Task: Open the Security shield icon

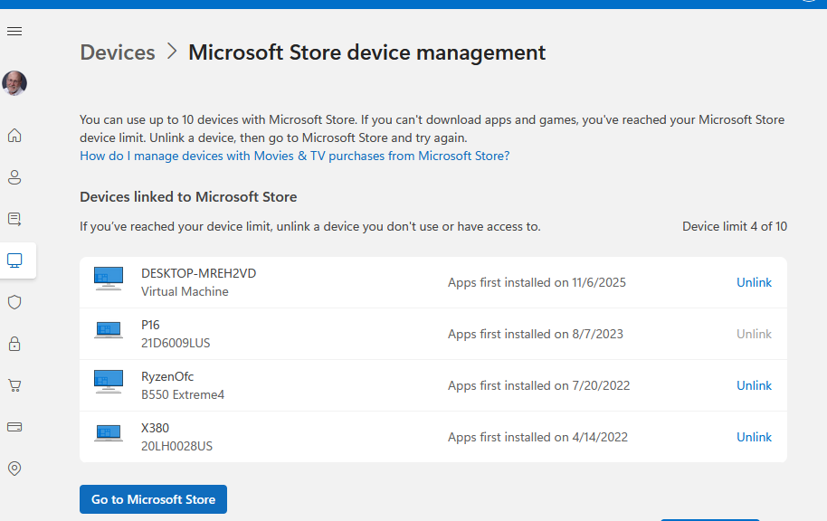Action: tap(14, 302)
